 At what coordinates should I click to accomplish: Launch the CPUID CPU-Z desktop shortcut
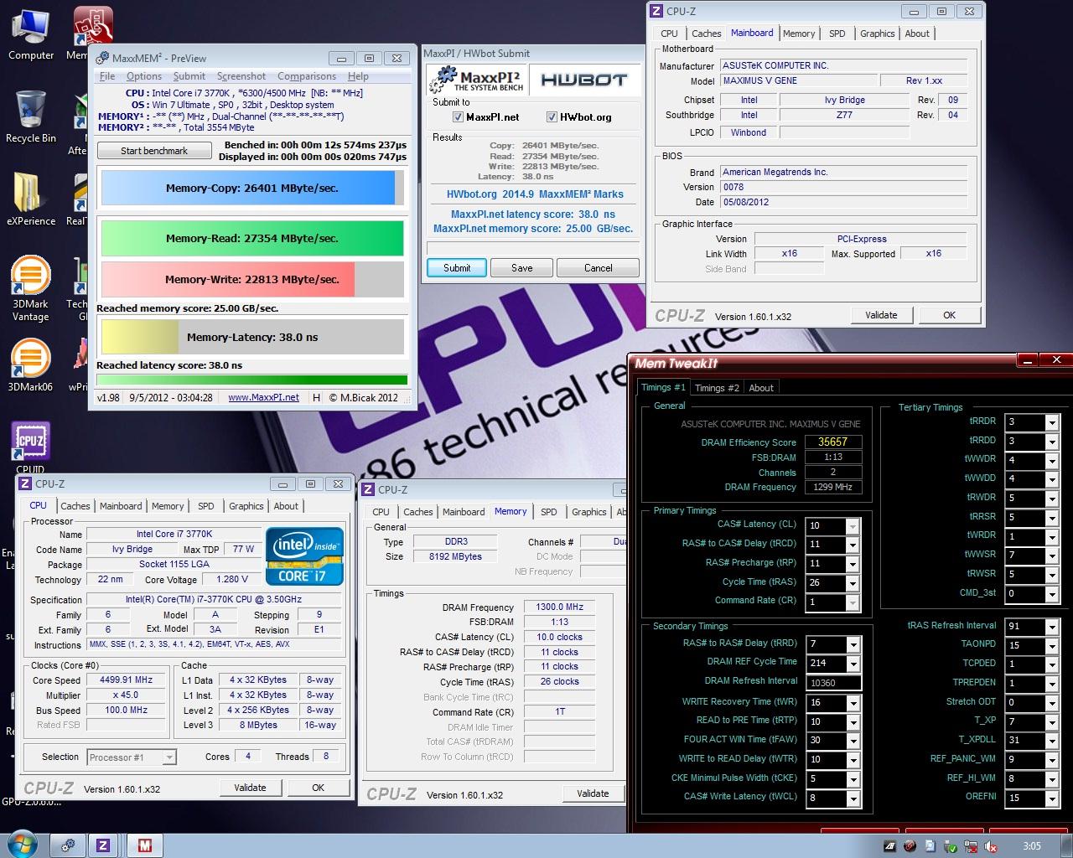[x=30, y=448]
